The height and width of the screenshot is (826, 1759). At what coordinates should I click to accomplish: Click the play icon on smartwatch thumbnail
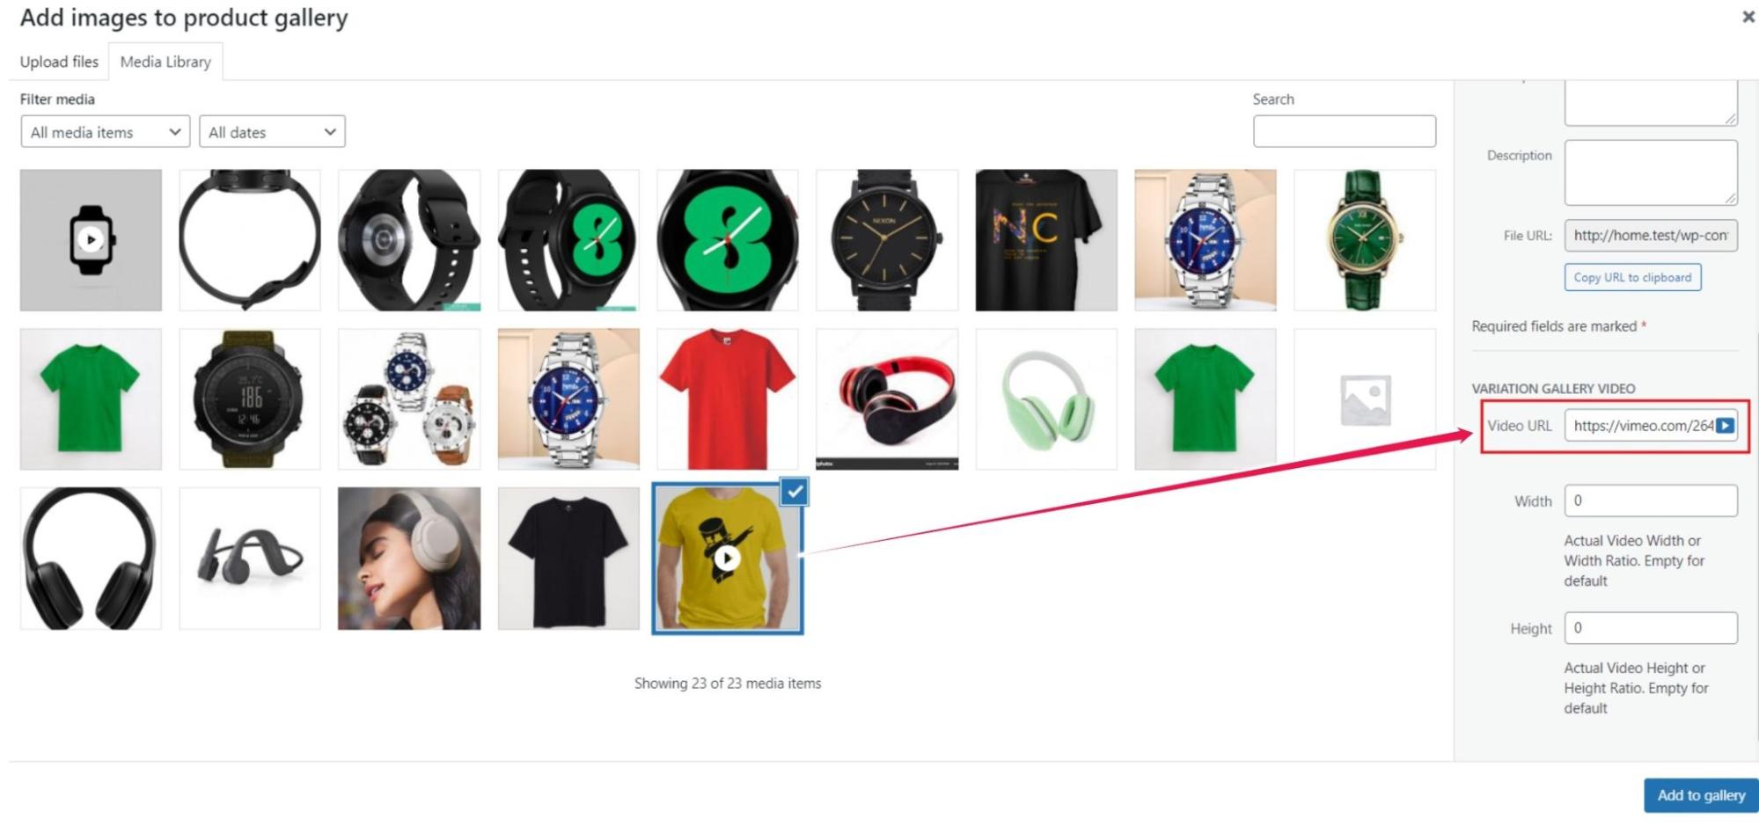click(91, 239)
